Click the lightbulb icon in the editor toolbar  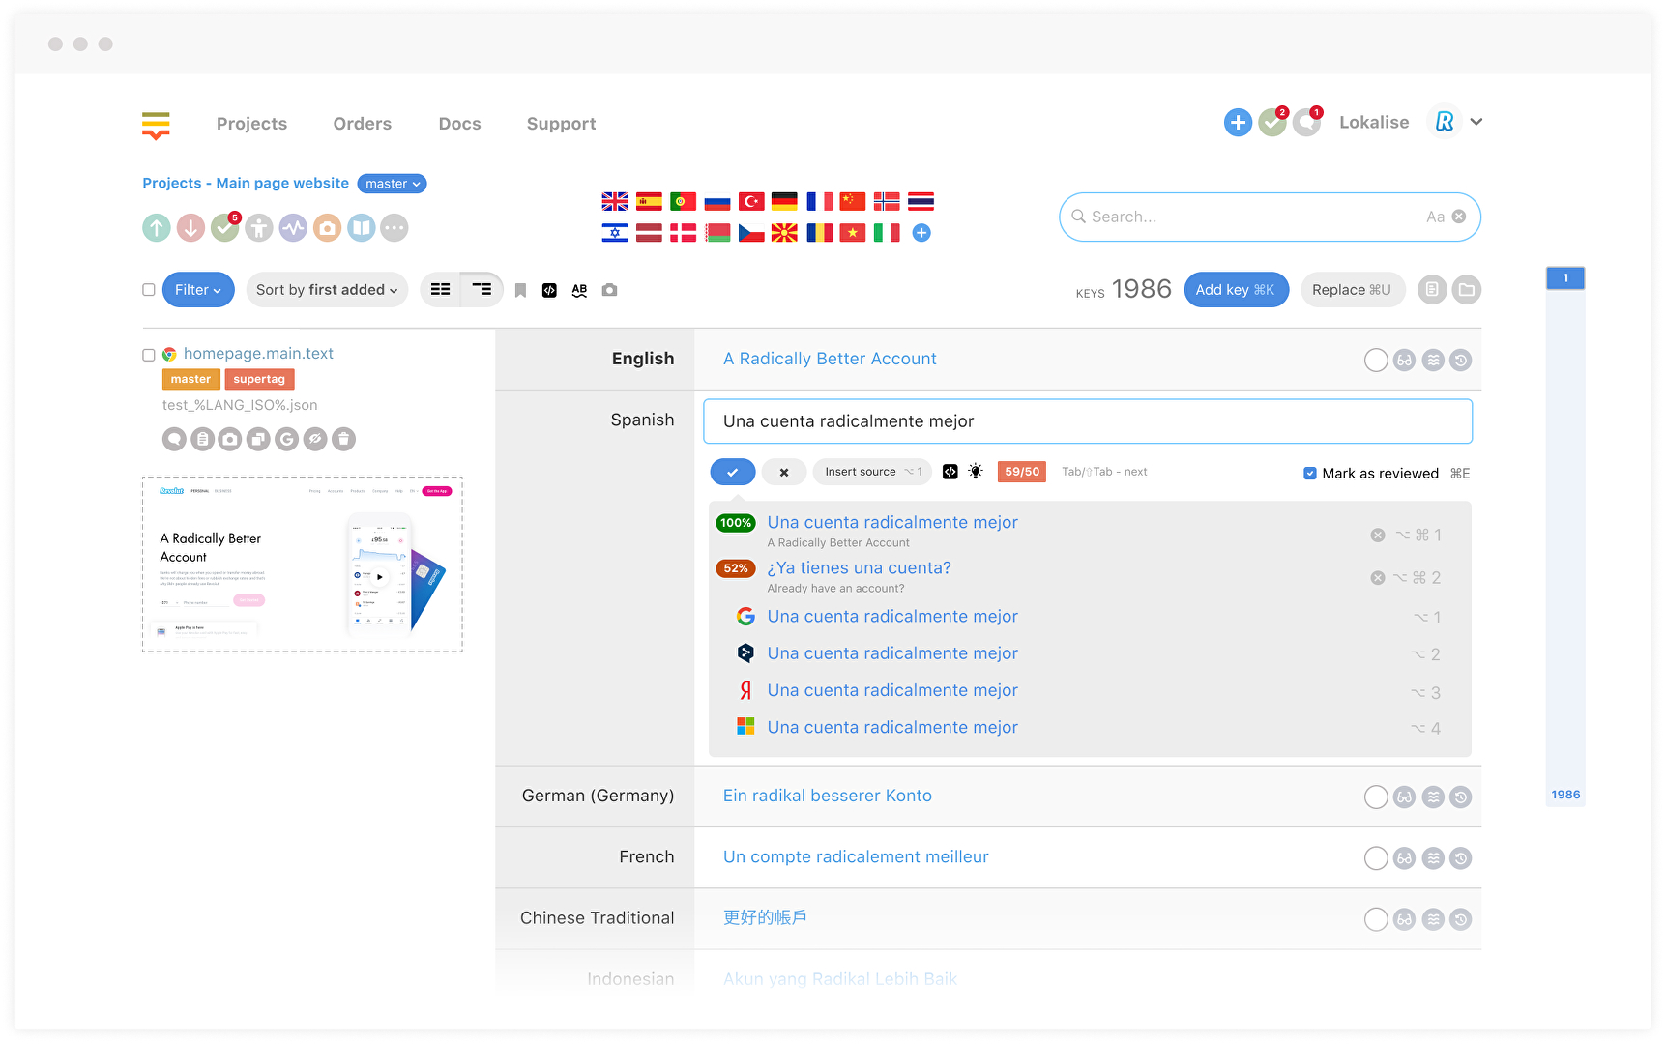click(976, 472)
